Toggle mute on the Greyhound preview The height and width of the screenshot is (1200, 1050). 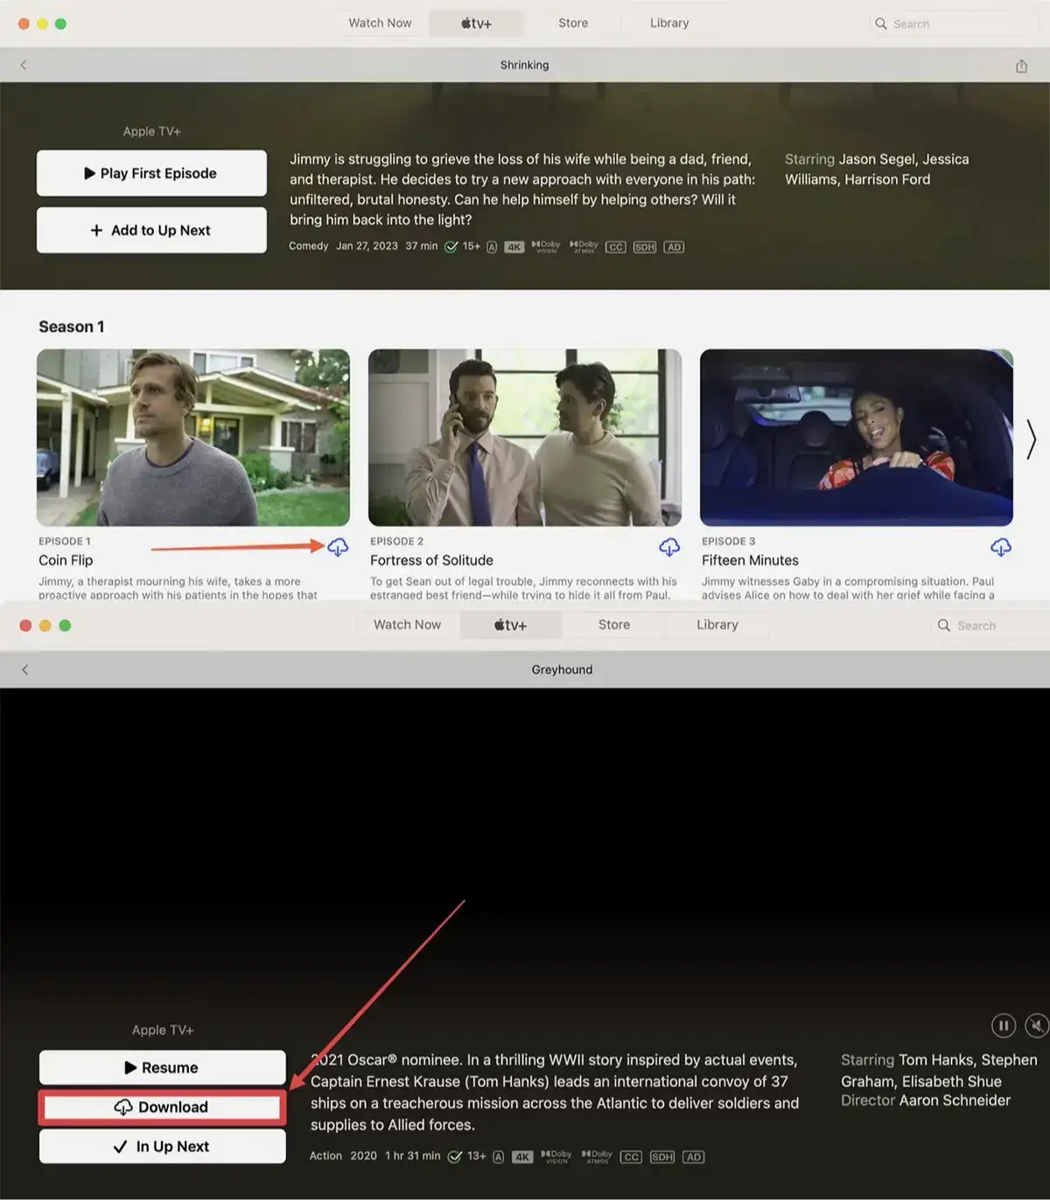coord(1037,1025)
